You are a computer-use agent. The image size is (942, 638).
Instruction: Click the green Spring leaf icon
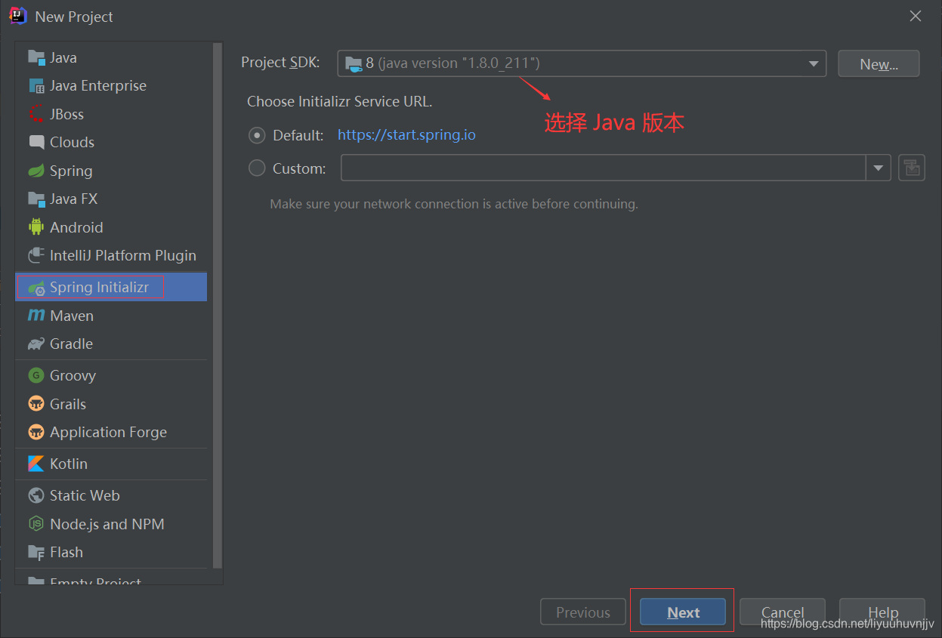coord(36,171)
